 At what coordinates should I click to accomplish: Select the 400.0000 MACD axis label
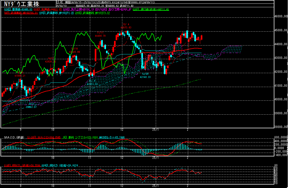pos(281,141)
